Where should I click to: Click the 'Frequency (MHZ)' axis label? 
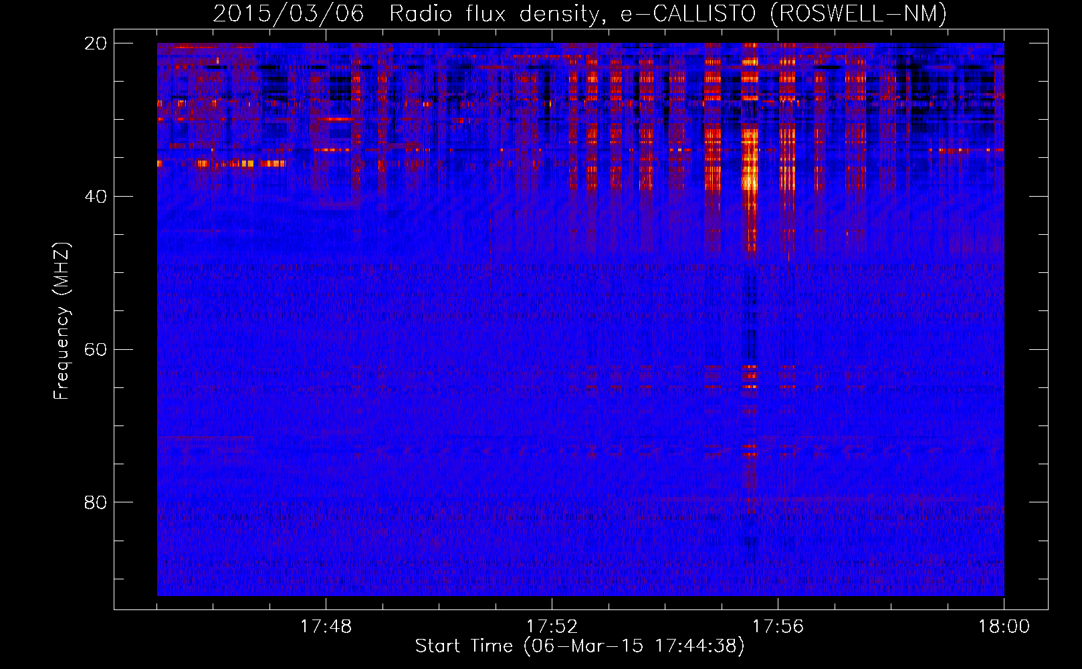click(x=61, y=321)
